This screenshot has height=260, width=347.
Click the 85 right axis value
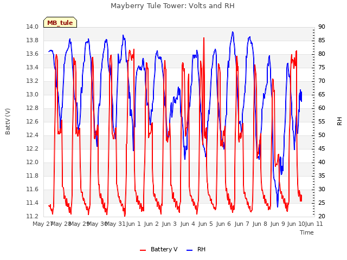[x=322, y=41]
